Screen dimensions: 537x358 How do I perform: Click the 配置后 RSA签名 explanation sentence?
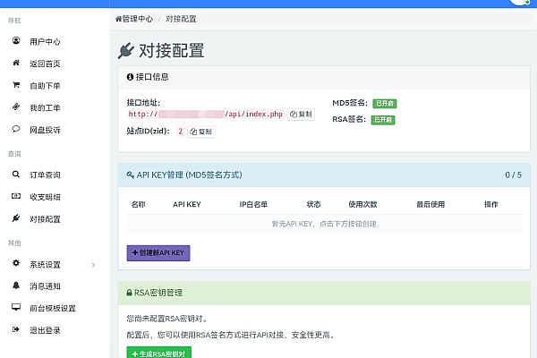231,335
